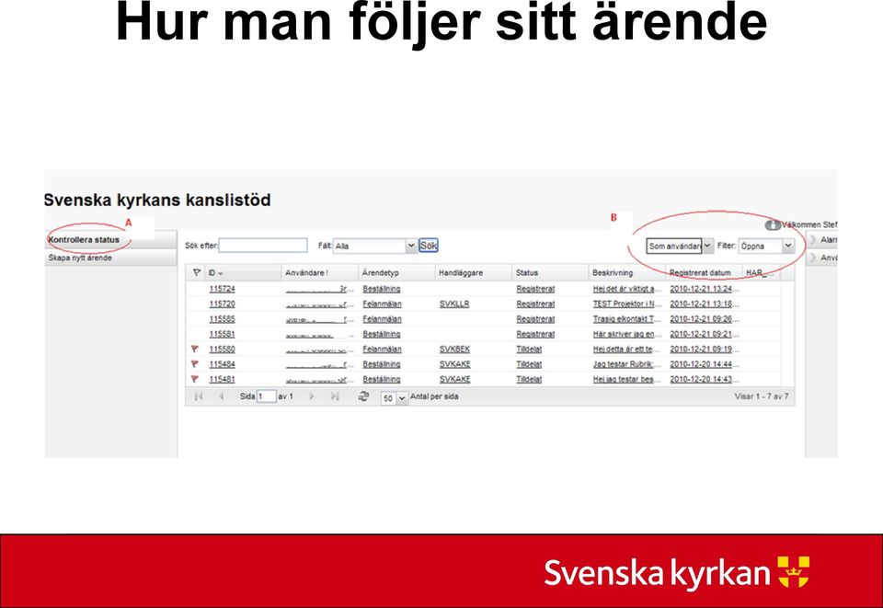Open case ID 115481
Screen dimensions: 883x608
point(222,380)
